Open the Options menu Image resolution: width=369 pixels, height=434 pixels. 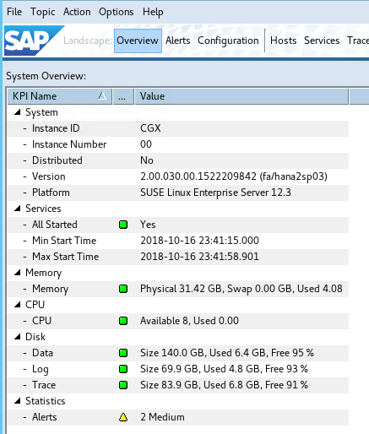[117, 12]
